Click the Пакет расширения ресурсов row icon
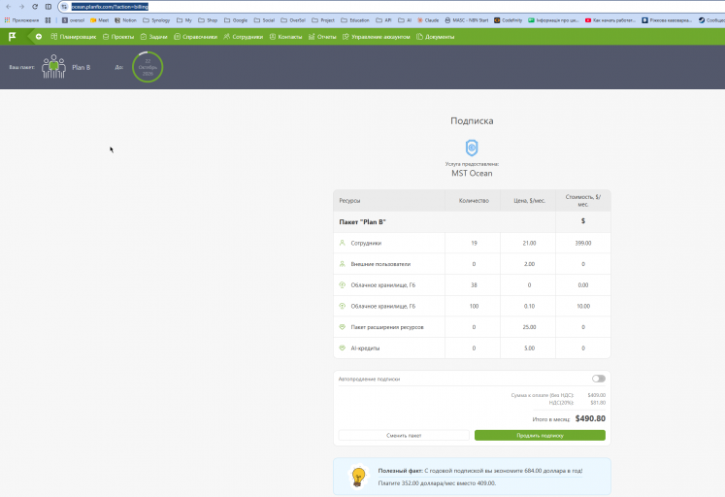This screenshot has width=725, height=497. coord(343,327)
